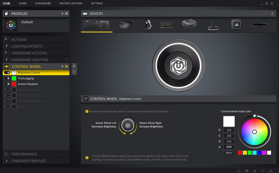279x173 pixels.
Task: Pick the cyan basic color swatch
Action: click(254, 153)
